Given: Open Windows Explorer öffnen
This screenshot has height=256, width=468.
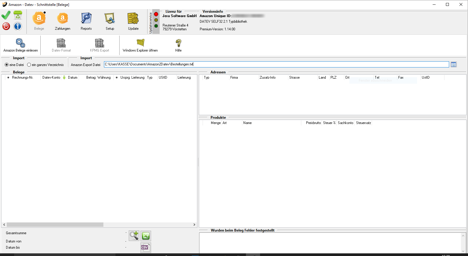Looking at the screenshot, I should 140,45.
